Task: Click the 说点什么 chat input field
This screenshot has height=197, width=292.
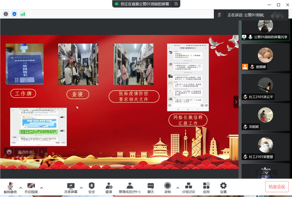Action: (26, 152)
